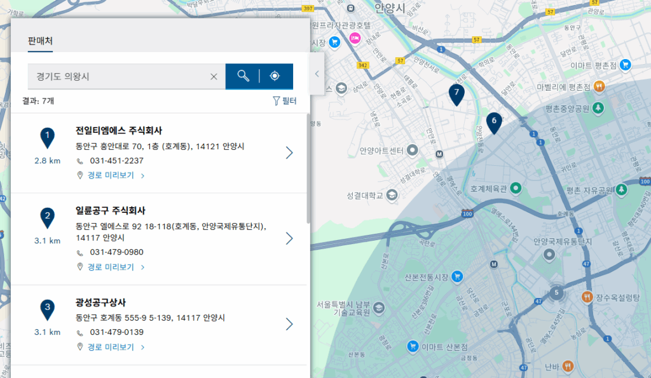Image resolution: width=651 pixels, height=378 pixels.
Task: Click map marker number 7
Action: [x=456, y=94]
